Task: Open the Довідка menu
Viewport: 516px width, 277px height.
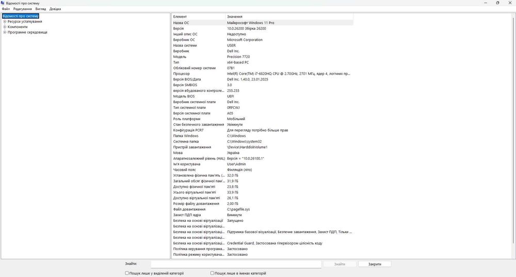Action: (55, 9)
